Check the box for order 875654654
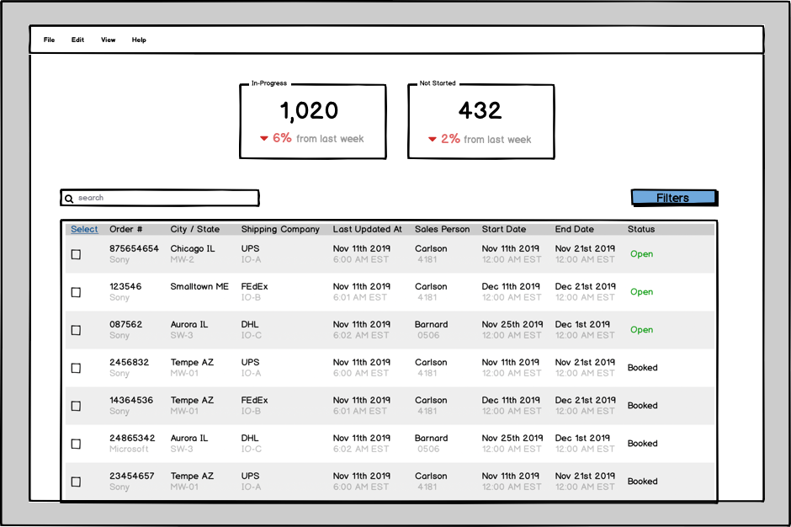This screenshot has height=527, width=791. point(76,254)
